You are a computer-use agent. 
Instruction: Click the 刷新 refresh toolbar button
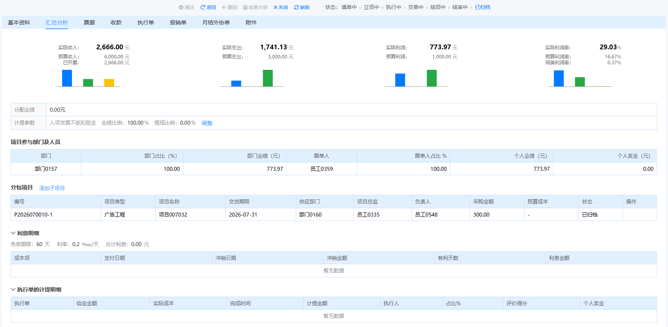(302, 7)
